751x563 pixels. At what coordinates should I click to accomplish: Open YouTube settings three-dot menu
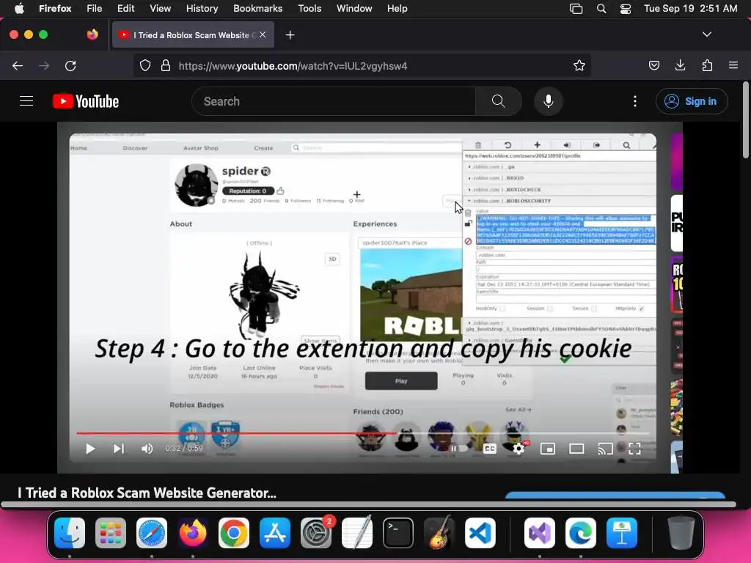pos(635,101)
